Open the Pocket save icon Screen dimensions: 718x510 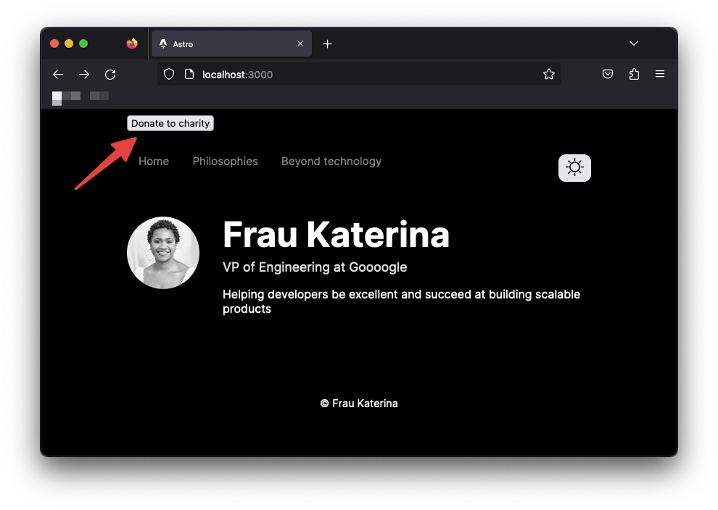pos(608,75)
